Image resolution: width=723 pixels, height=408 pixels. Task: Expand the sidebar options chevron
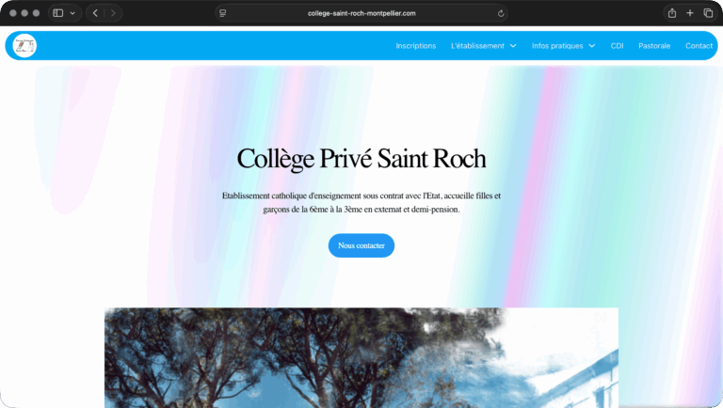click(x=72, y=13)
